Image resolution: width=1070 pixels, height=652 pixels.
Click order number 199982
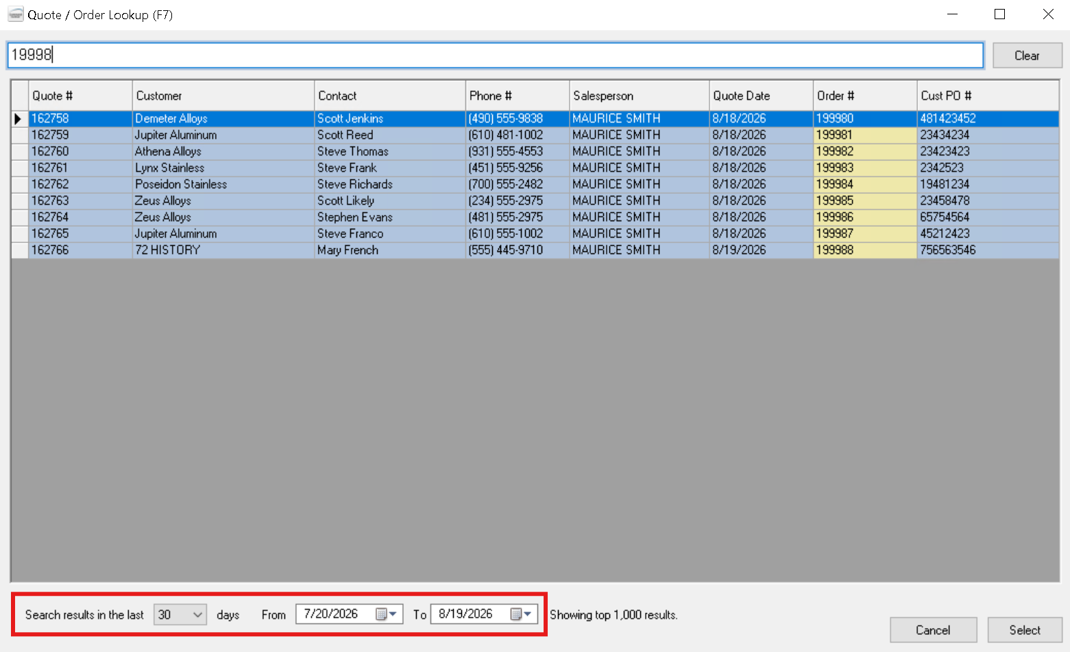click(865, 151)
